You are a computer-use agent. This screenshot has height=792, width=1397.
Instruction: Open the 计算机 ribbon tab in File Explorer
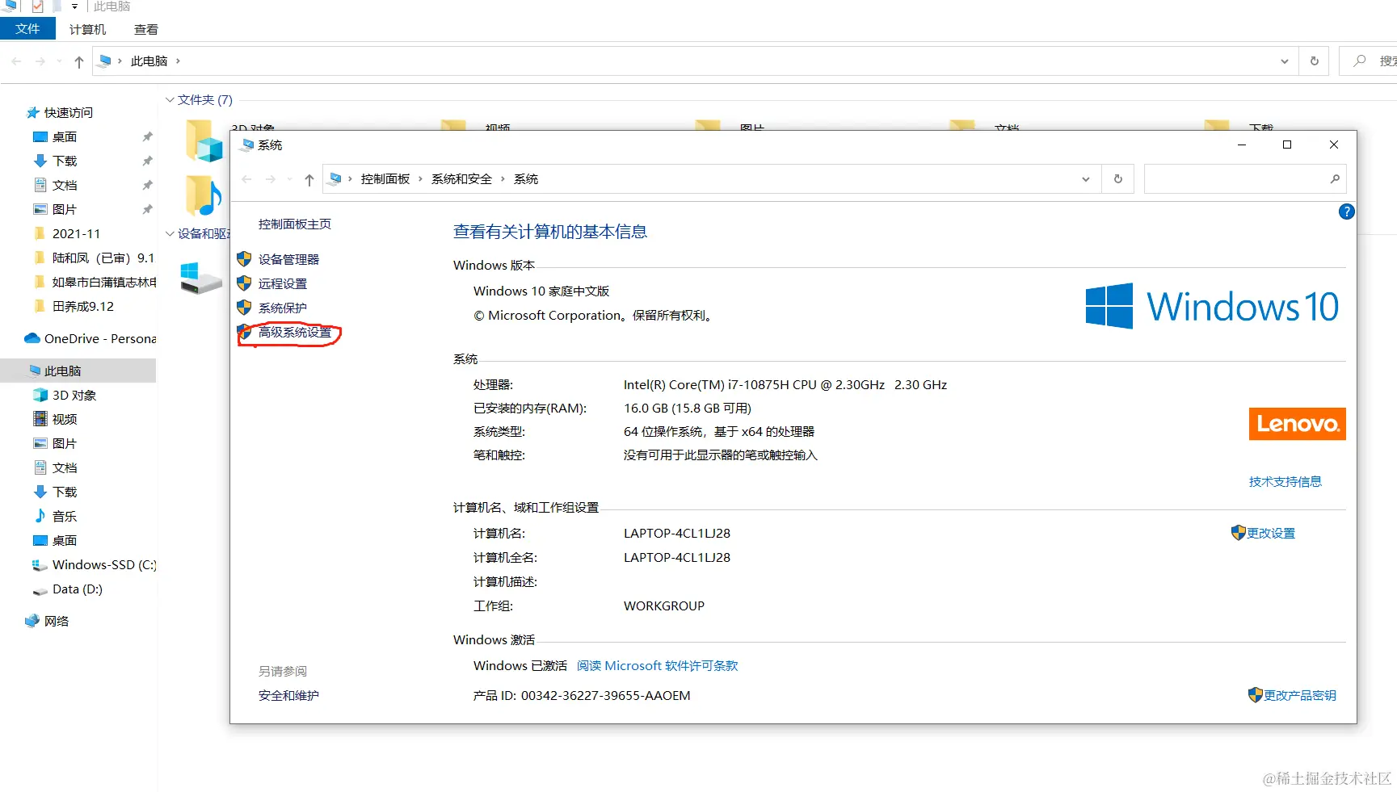[87, 30]
